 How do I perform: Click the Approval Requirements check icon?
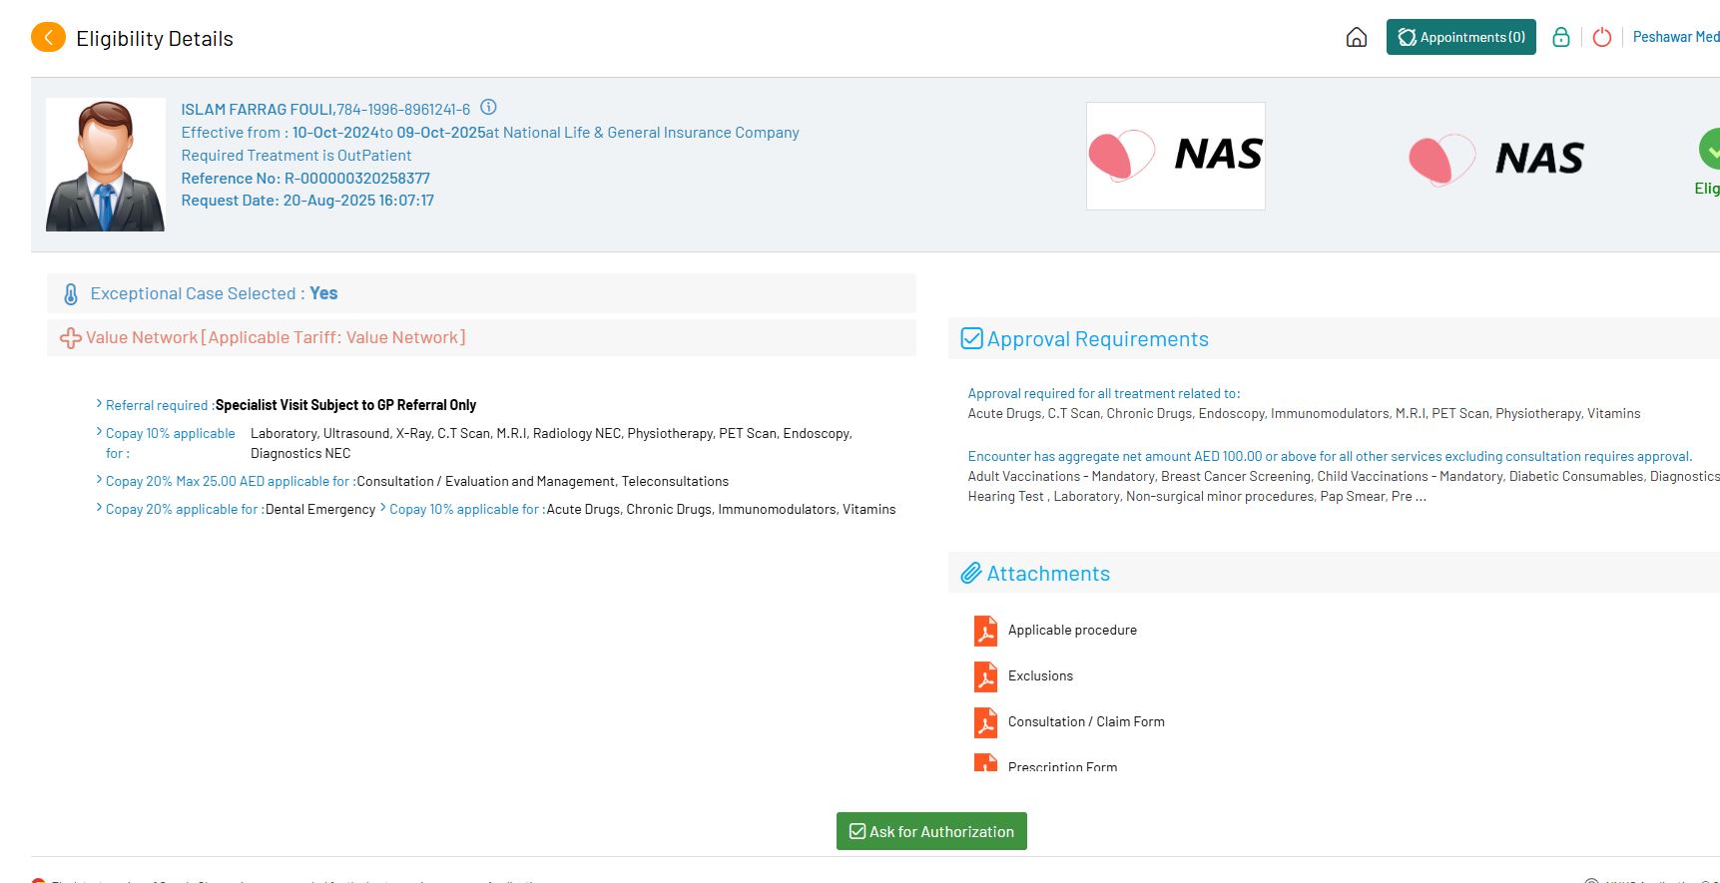pyautogui.click(x=971, y=338)
